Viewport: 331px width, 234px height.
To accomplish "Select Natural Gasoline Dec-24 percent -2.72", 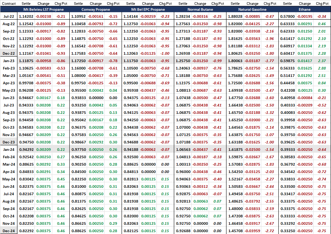I will coord(269,231).
